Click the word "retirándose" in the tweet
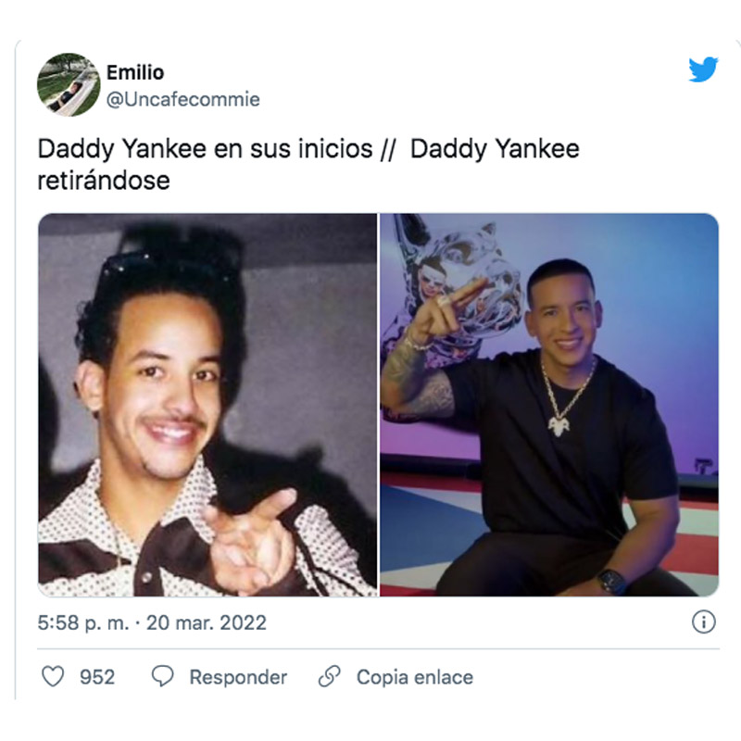Image resolution: width=741 pixels, height=741 pixels. tap(104, 181)
